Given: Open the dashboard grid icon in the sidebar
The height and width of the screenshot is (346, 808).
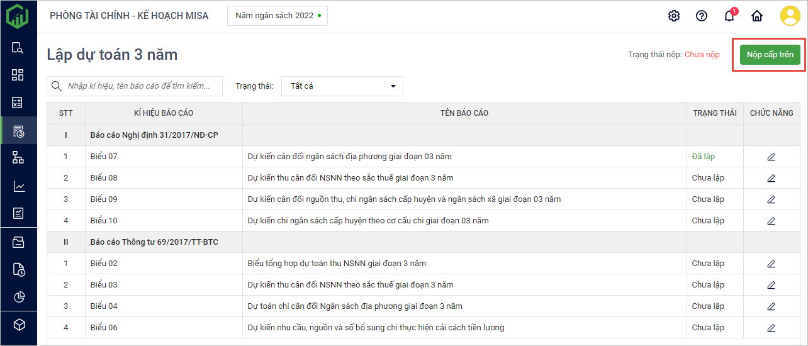Looking at the screenshot, I should click(x=18, y=75).
